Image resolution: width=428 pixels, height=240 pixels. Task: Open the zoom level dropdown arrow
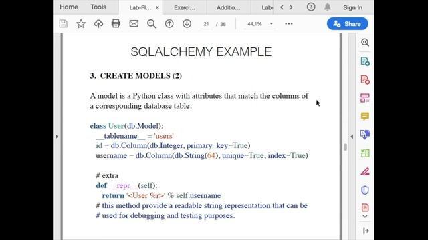(272, 24)
